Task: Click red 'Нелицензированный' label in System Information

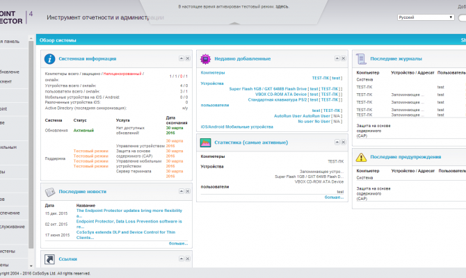Action: pyautogui.click(x=122, y=74)
